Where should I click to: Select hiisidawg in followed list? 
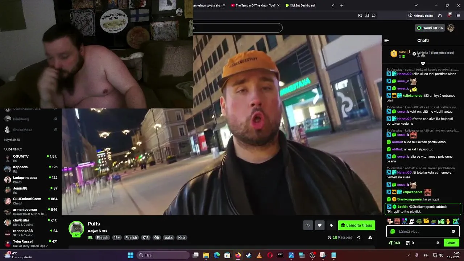pyautogui.click(x=31, y=119)
